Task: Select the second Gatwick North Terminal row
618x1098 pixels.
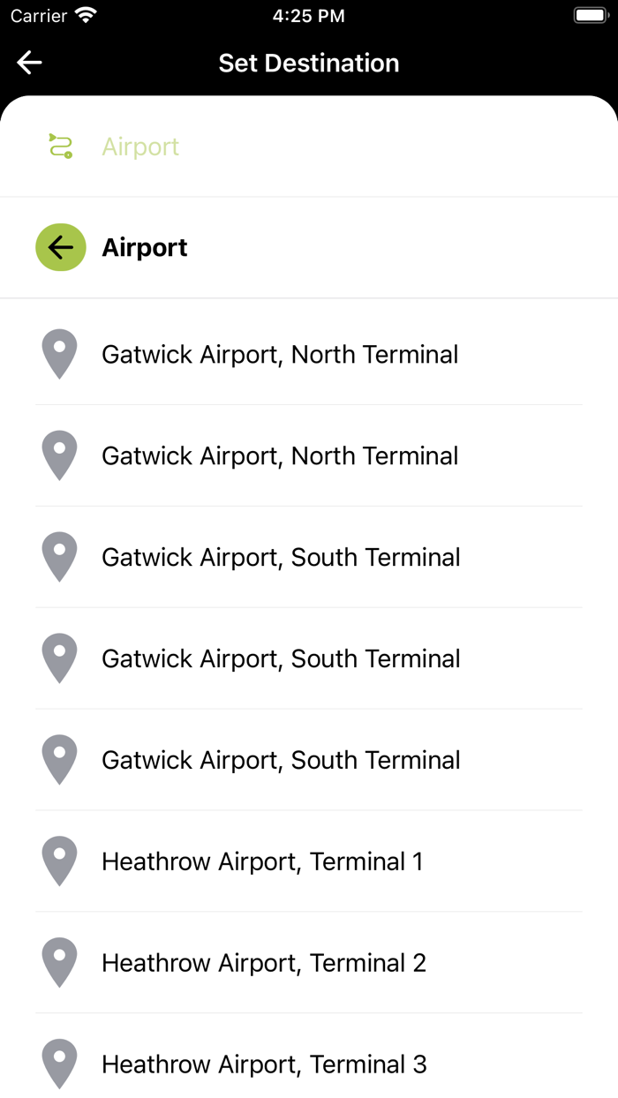Action: 280,455
